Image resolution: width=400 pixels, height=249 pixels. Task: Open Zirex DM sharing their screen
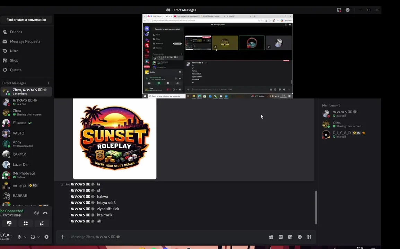tap(26, 112)
